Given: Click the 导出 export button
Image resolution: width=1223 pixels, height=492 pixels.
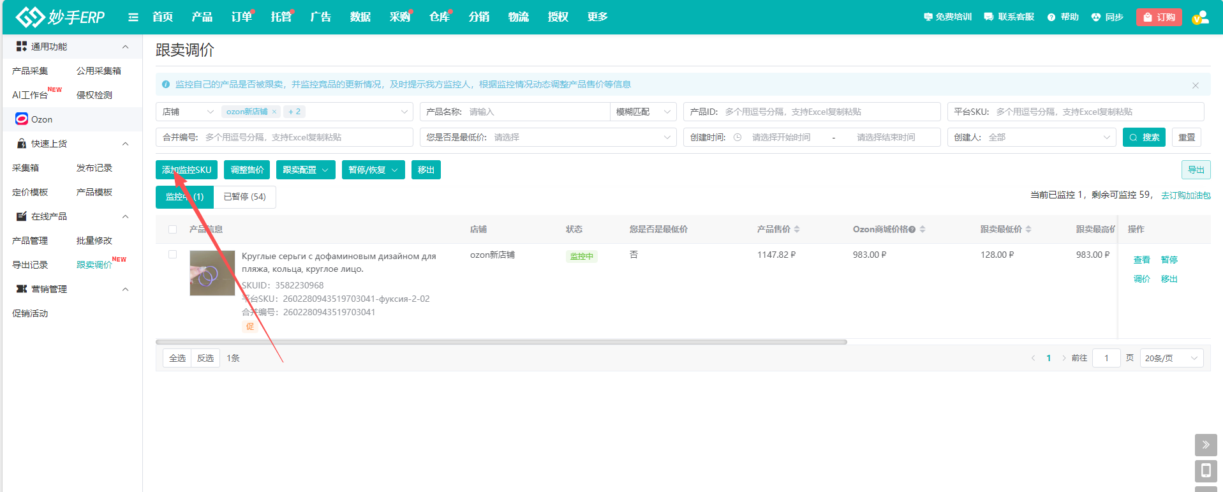Looking at the screenshot, I should coord(1196,170).
